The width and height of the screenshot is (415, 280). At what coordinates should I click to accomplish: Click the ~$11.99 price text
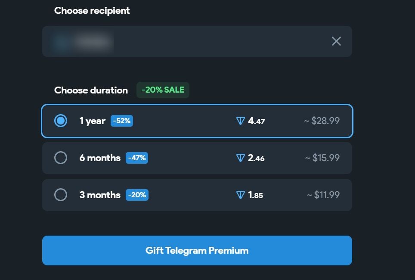(x=323, y=195)
